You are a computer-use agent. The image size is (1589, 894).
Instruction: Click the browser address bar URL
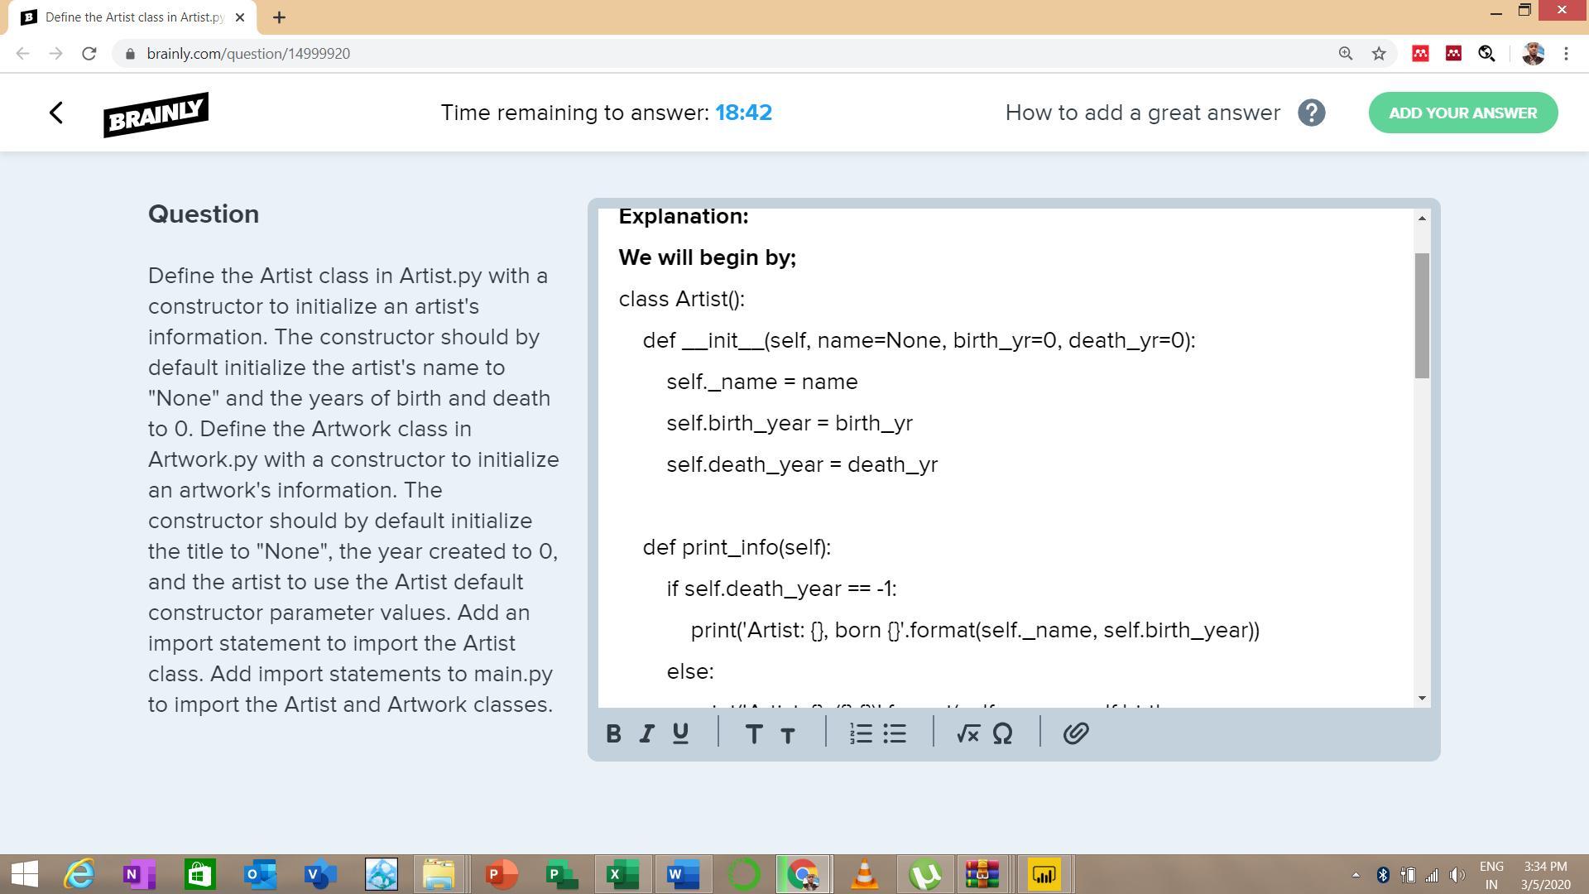(x=248, y=54)
